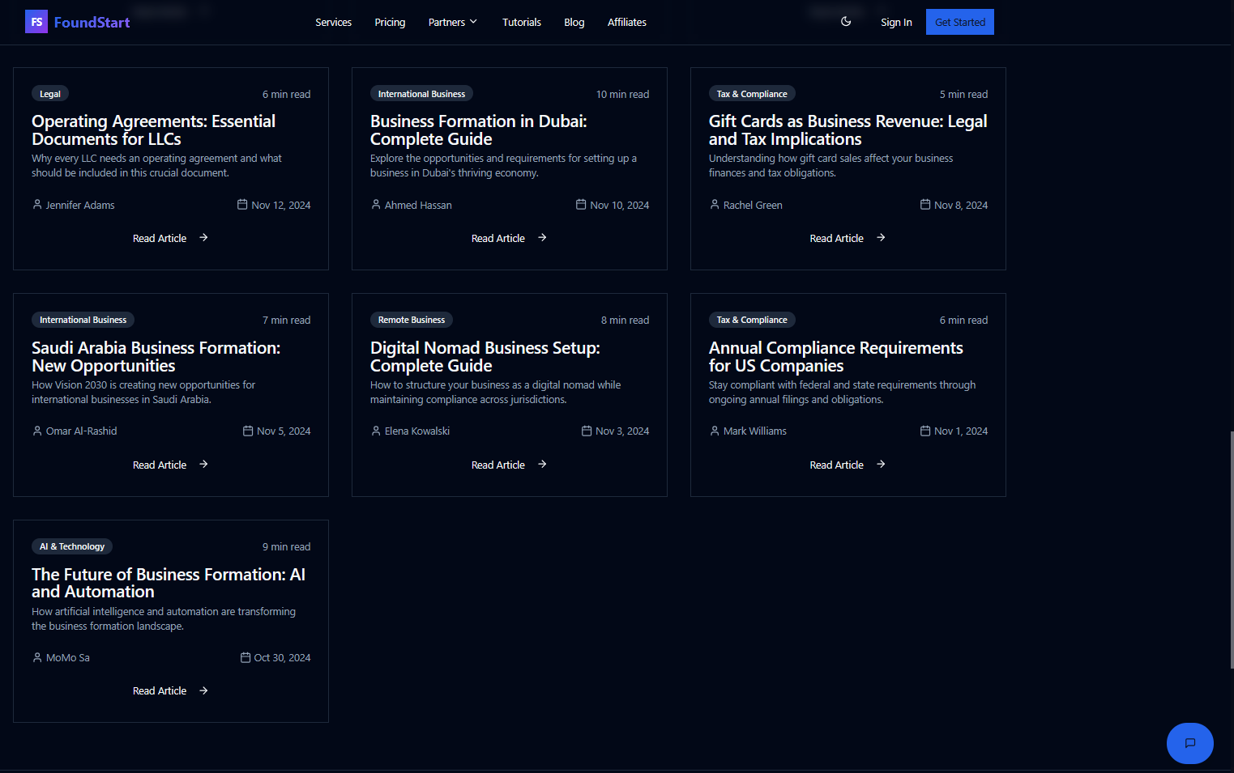Screen dimensions: 1234x773
Task: Click calendar icon next to Oct 30, 2024
Action: [x=246, y=658]
